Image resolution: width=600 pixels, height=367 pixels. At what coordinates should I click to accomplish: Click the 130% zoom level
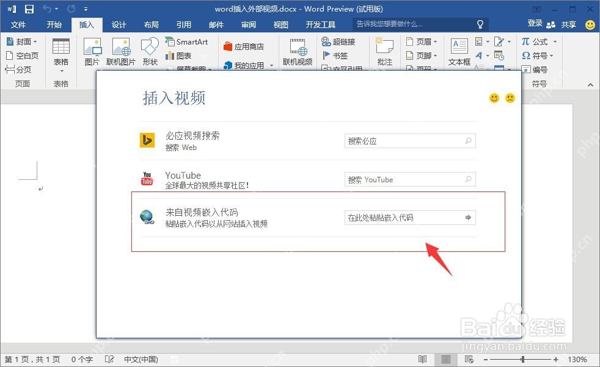point(577,359)
